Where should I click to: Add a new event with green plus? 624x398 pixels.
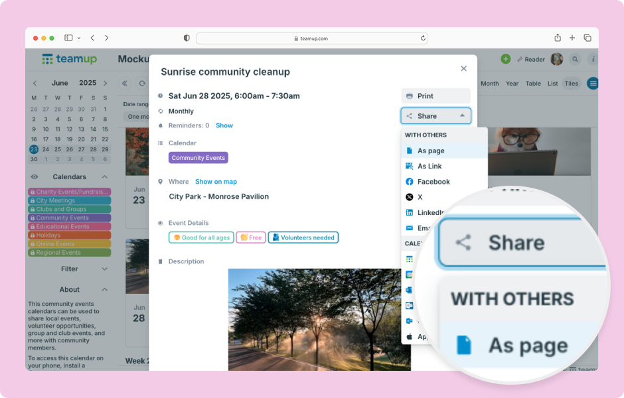tap(505, 59)
